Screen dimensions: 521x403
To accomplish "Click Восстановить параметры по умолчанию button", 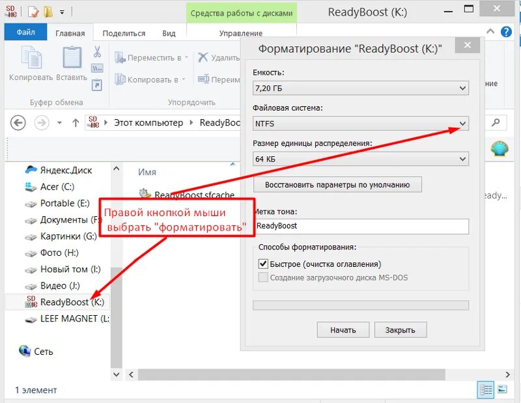I will tap(337, 185).
